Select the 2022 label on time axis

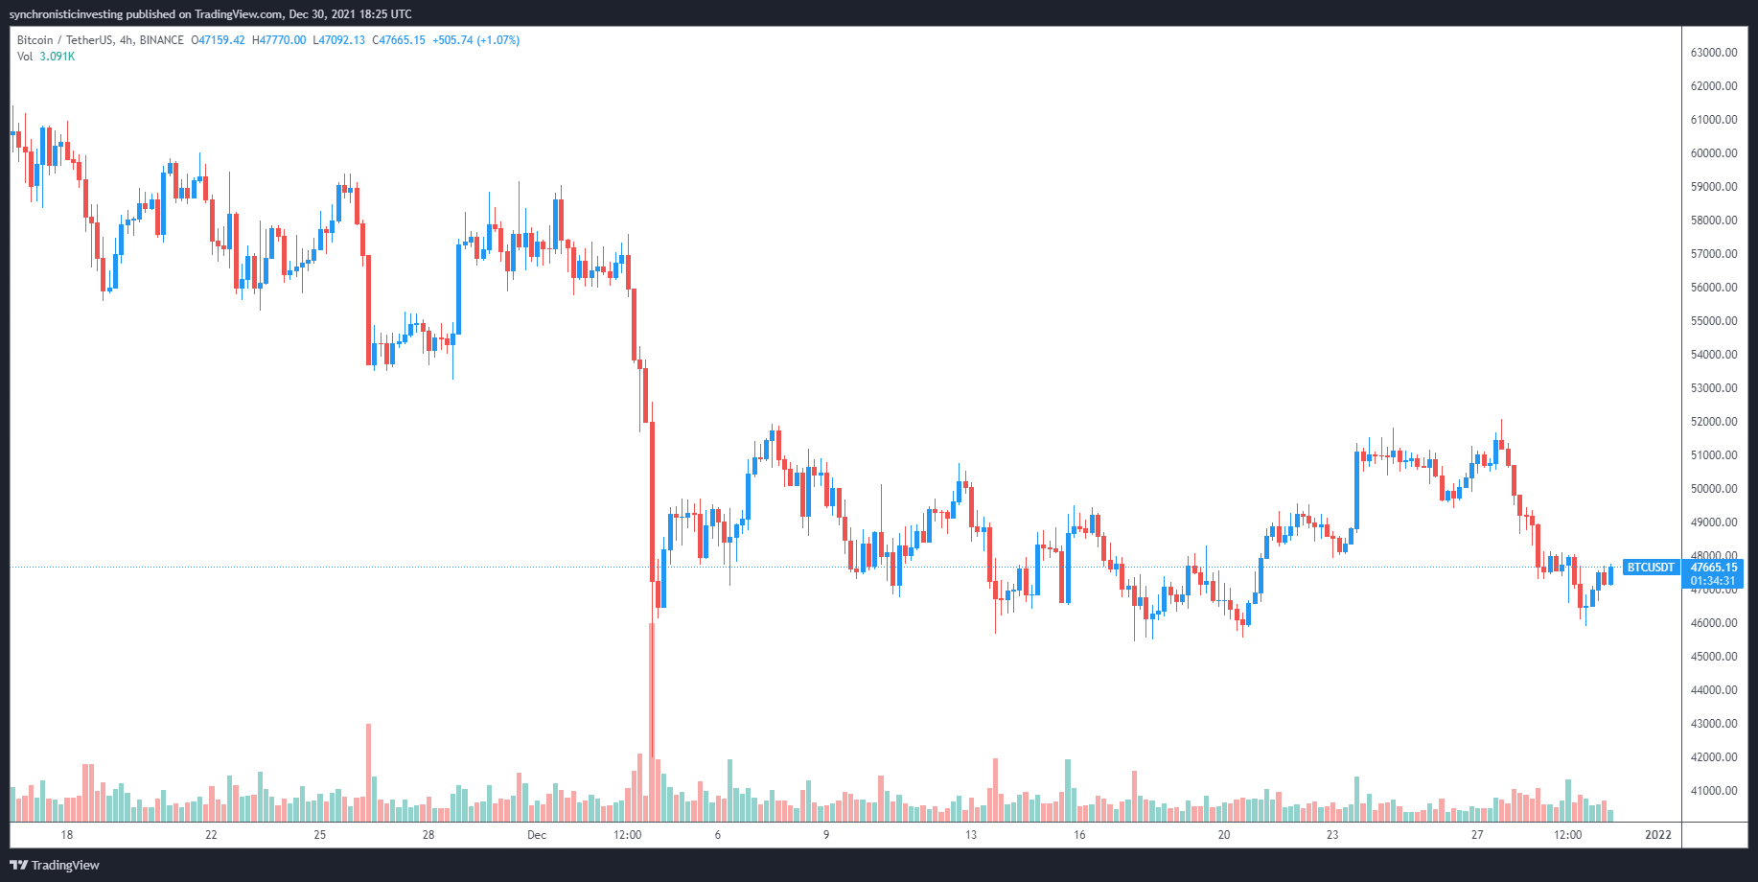tap(1657, 835)
